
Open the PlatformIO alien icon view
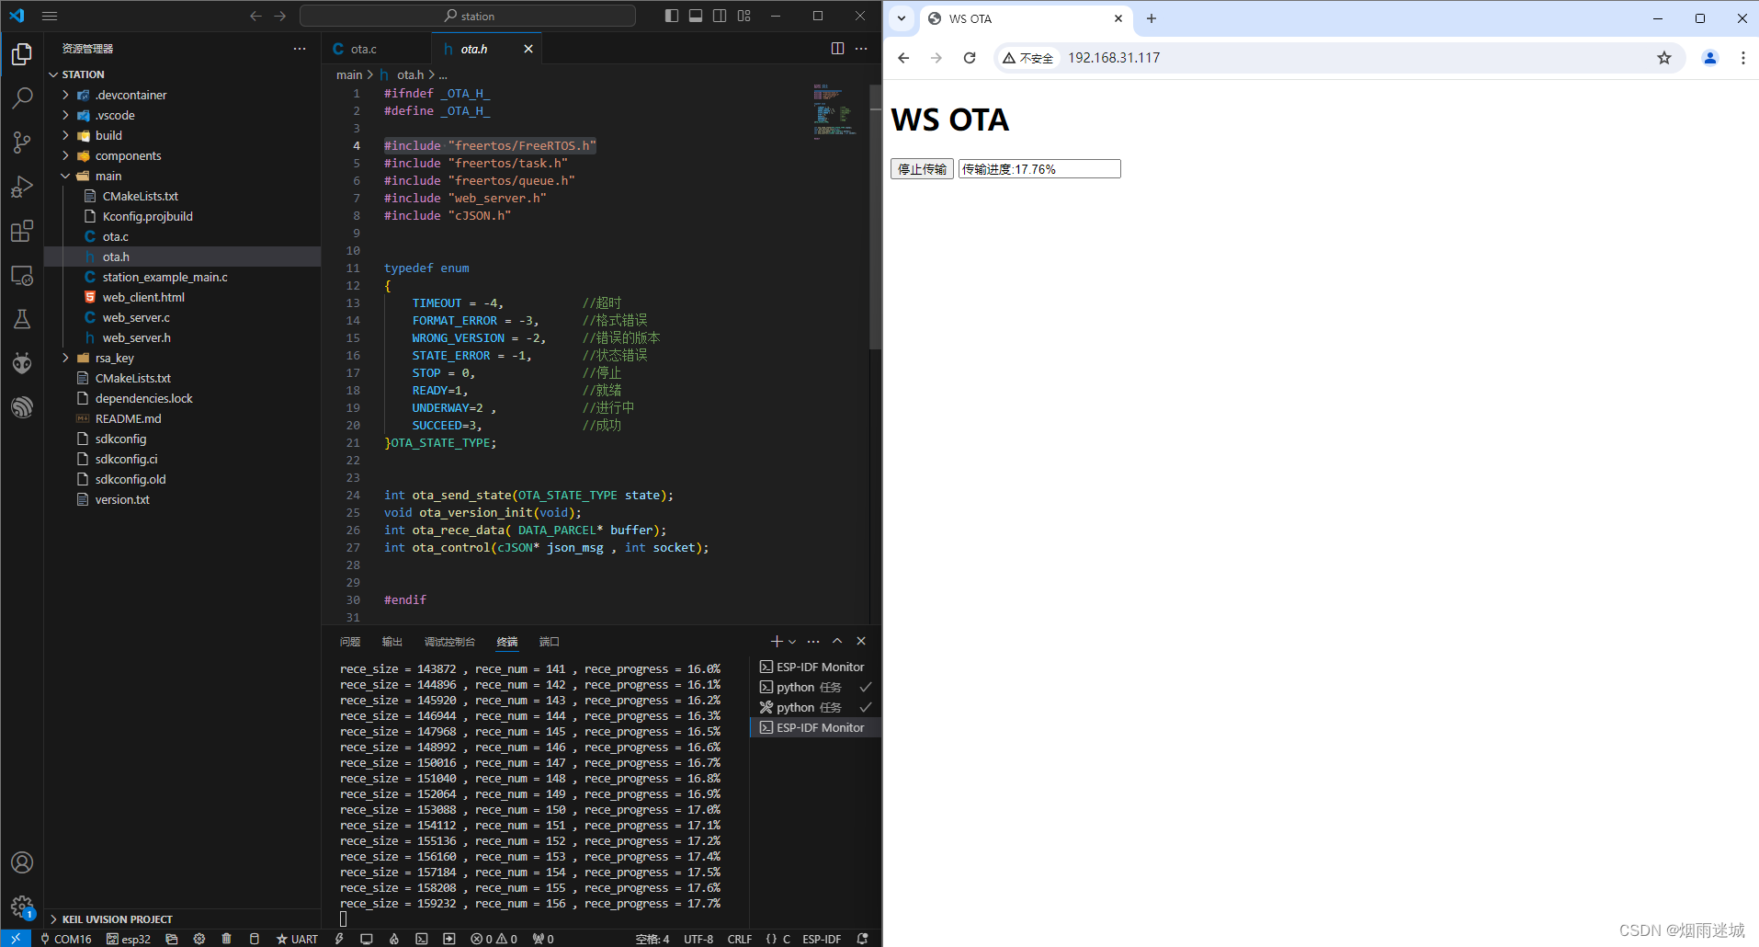tap(22, 363)
